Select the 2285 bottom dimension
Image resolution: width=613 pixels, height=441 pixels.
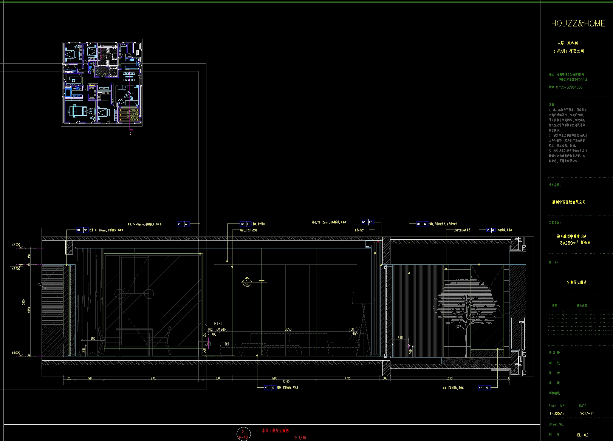pyautogui.click(x=274, y=378)
